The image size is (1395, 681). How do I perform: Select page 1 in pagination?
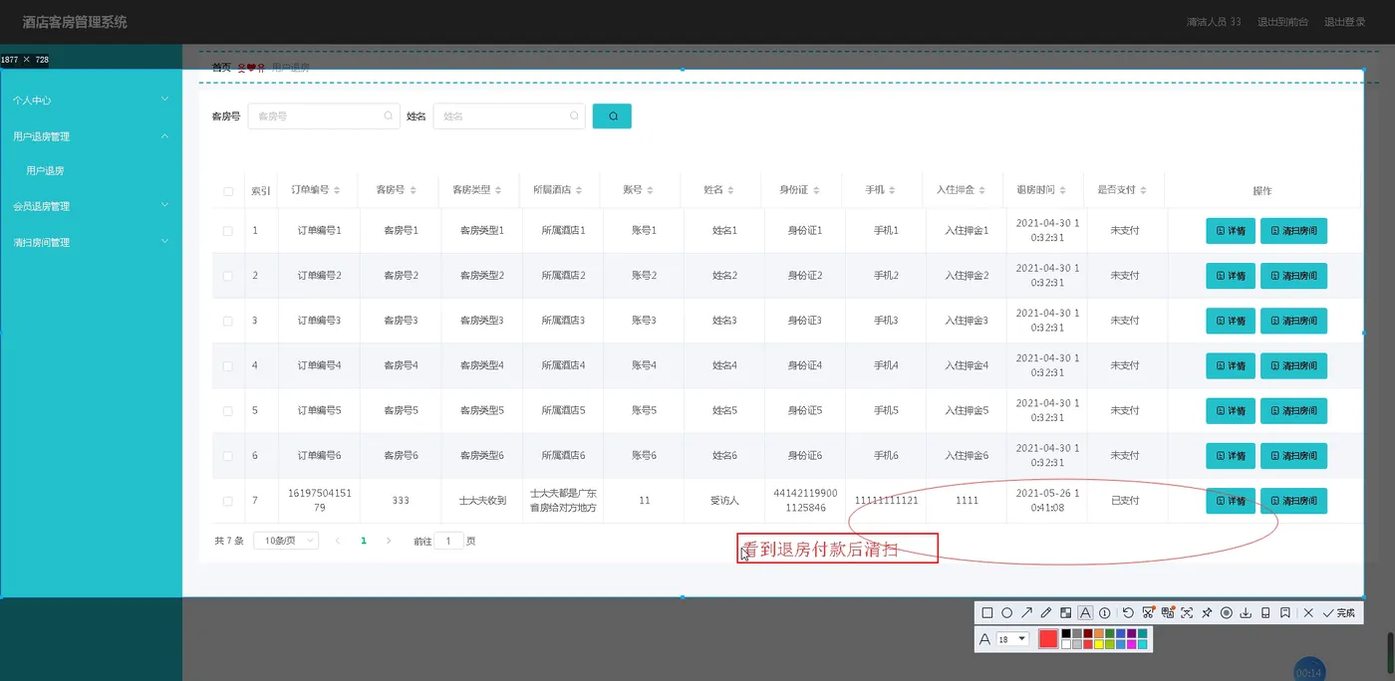pyautogui.click(x=364, y=541)
